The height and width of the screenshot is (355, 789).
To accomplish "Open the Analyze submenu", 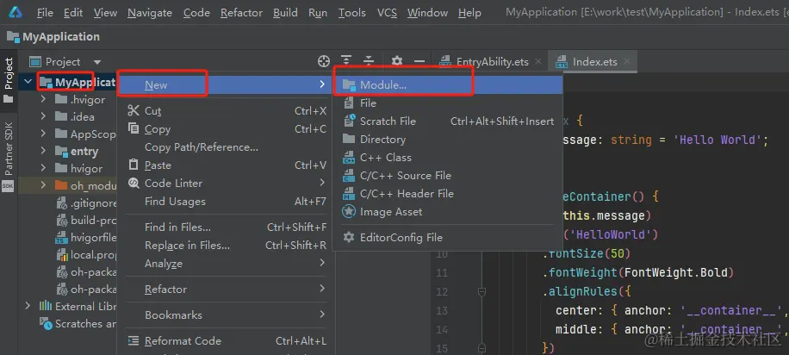I will coord(225,264).
